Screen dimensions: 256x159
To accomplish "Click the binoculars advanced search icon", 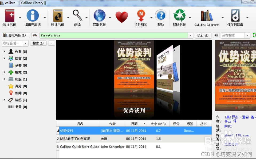I will (x=35, y=35).
